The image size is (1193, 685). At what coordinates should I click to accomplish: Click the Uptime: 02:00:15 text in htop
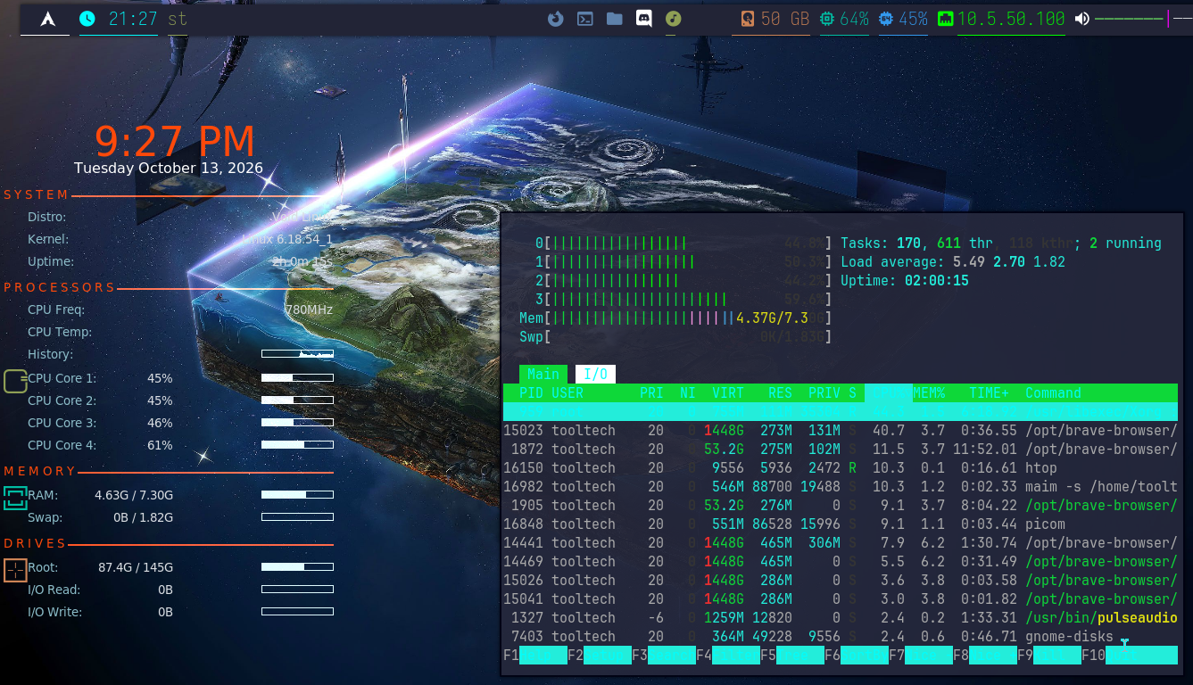tap(905, 281)
